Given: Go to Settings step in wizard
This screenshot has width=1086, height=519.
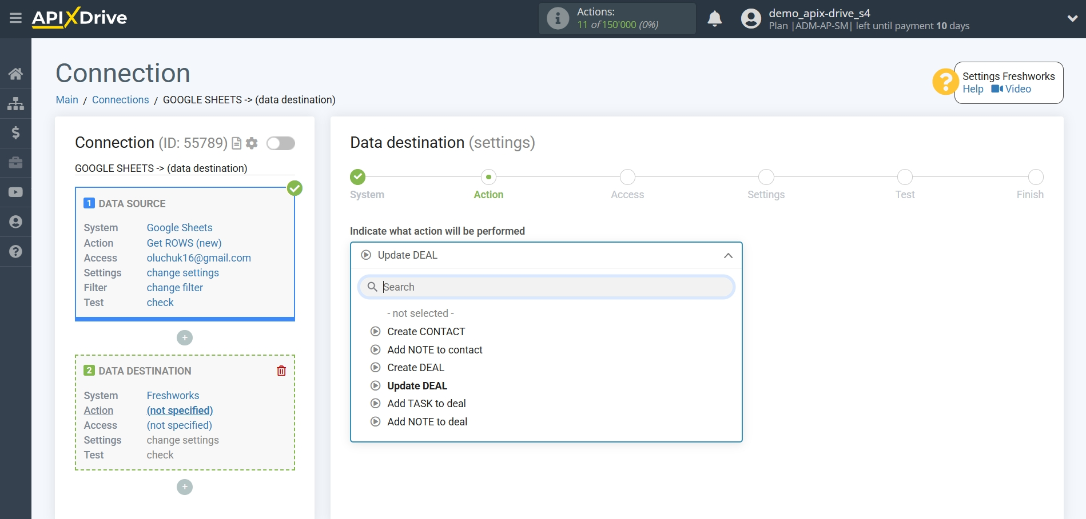Looking at the screenshot, I should 766,177.
